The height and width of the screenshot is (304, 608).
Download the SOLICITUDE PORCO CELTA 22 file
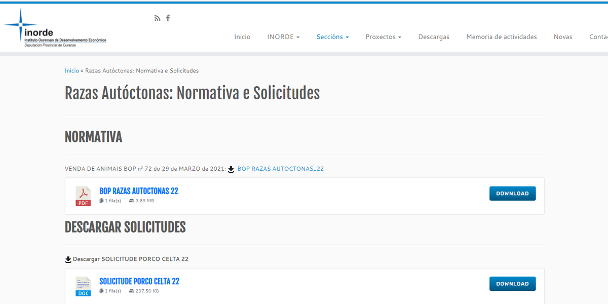(512, 284)
